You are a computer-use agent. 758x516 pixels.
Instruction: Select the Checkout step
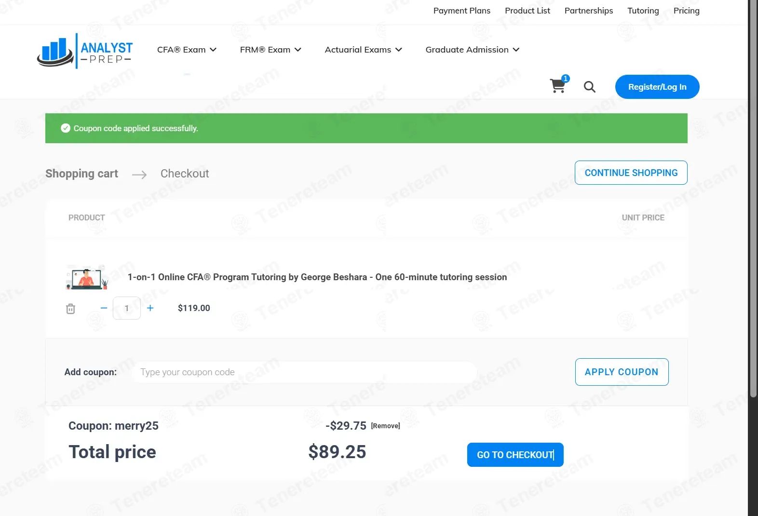tap(185, 174)
